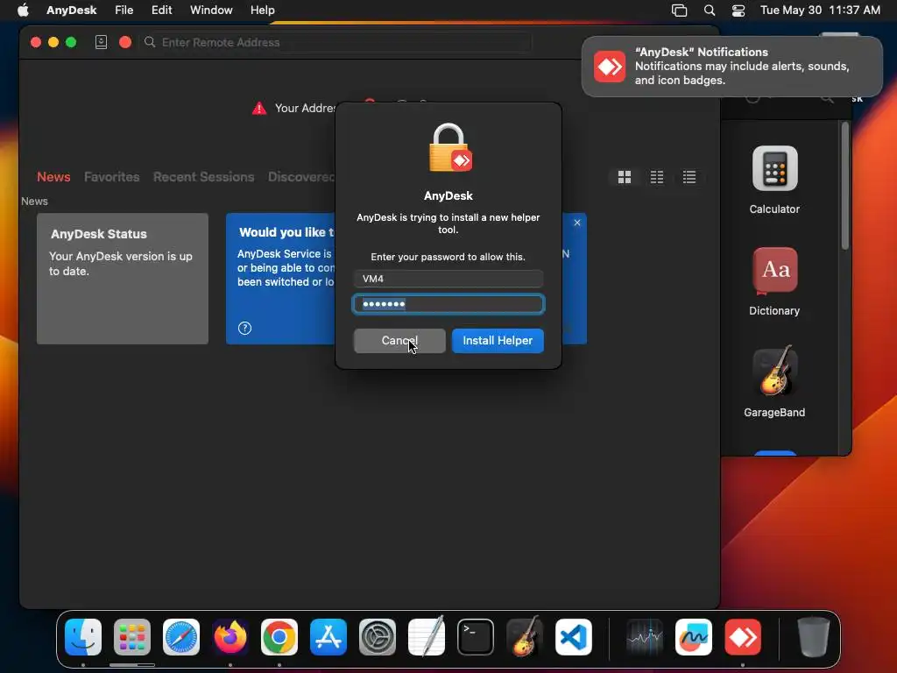
Task: Open the App Store from the Dock
Action: pos(328,637)
